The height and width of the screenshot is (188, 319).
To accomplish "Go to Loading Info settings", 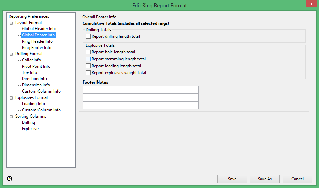I will pyautogui.click(x=33, y=104).
